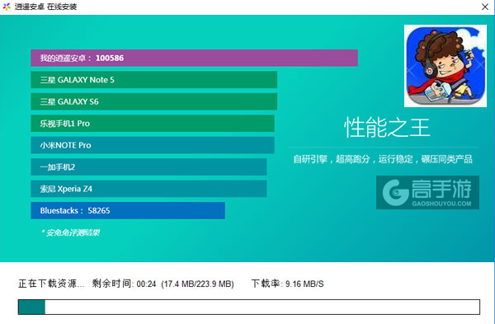Image resolution: width=495 pixels, height=324 pixels.
Task: Select the blue Bluestacks 58265 bar
Action: (x=128, y=210)
